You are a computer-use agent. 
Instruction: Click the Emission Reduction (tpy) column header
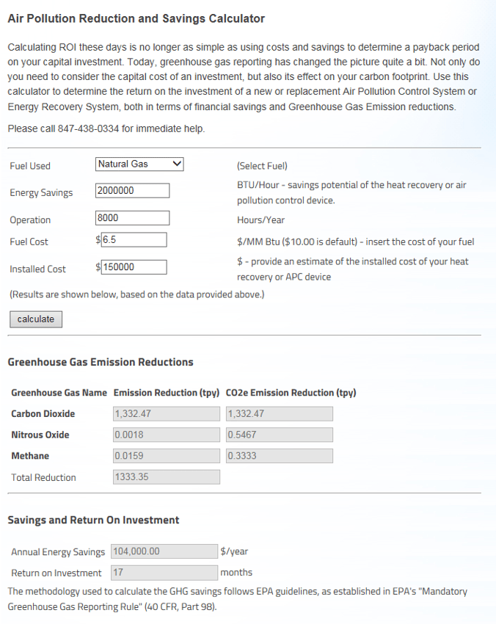tap(167, 393)
